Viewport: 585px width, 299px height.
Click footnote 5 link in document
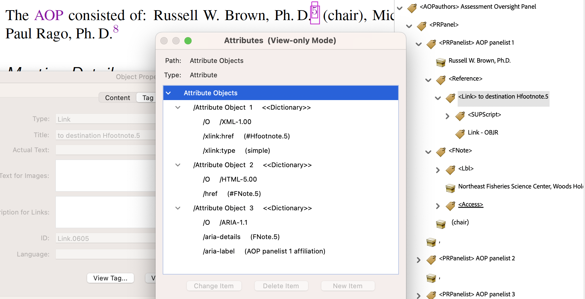[314, 12]
